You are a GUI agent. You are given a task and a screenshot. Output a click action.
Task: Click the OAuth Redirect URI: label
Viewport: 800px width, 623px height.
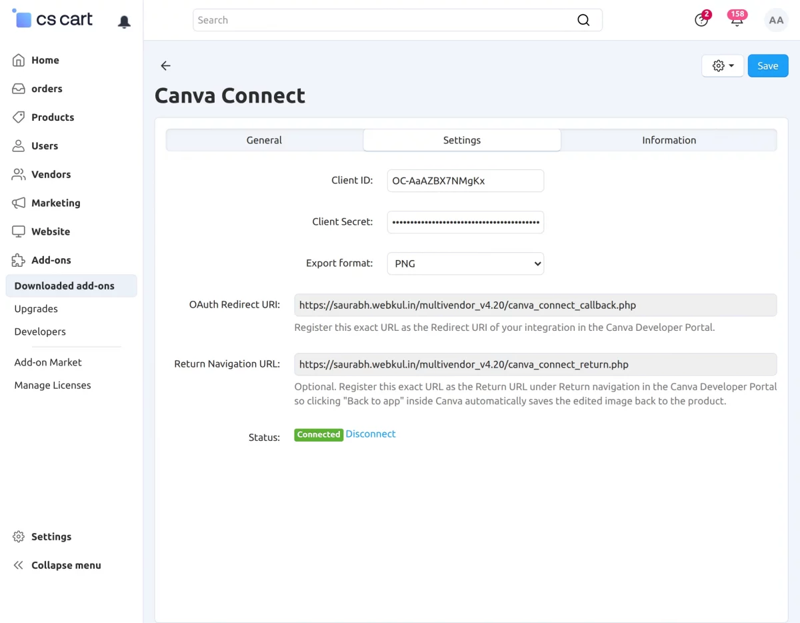click(235, 304)
